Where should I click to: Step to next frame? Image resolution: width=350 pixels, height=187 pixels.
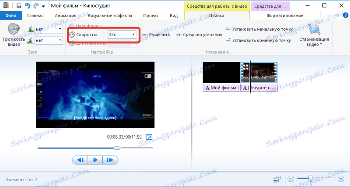[x=110, y=160]
